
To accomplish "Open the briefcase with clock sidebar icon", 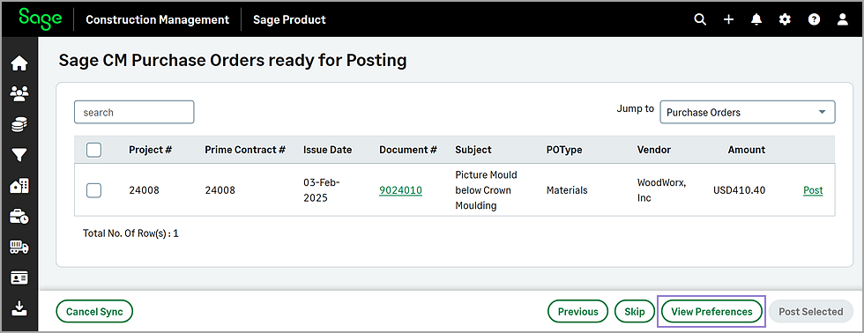I will [19, 217].
